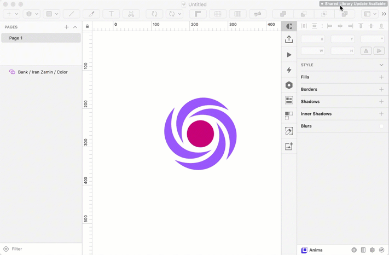Add a new Fill
The height and width of the screenshot is (255, 389).
[381, 77]
